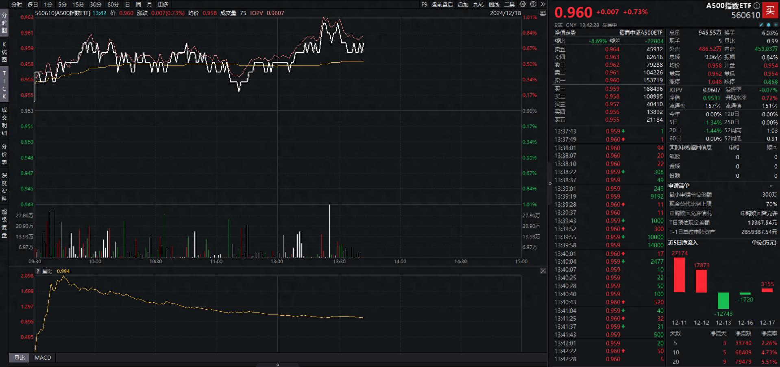Open chart settings gear icon

(523, 4)
